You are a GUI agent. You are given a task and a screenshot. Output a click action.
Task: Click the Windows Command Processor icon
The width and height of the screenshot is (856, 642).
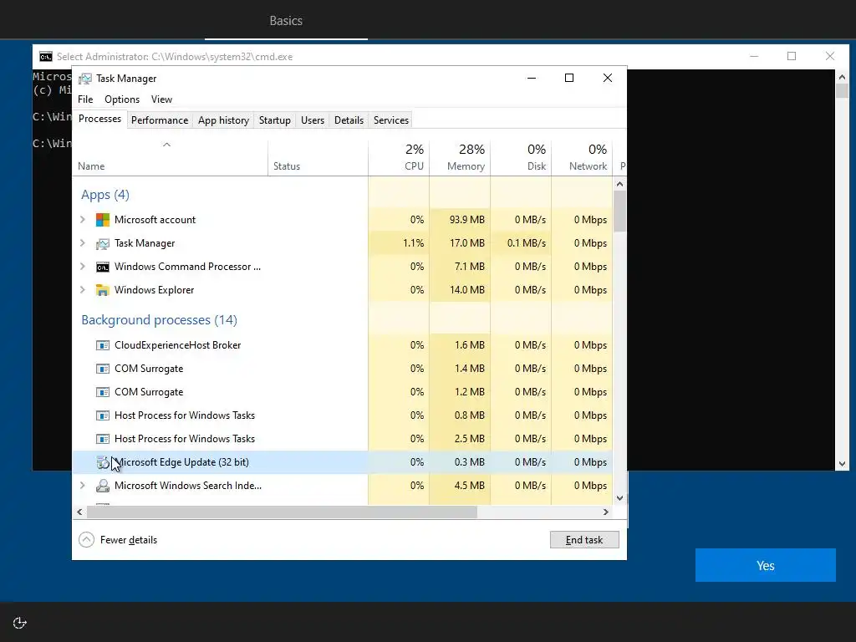(x=103, y=267)
